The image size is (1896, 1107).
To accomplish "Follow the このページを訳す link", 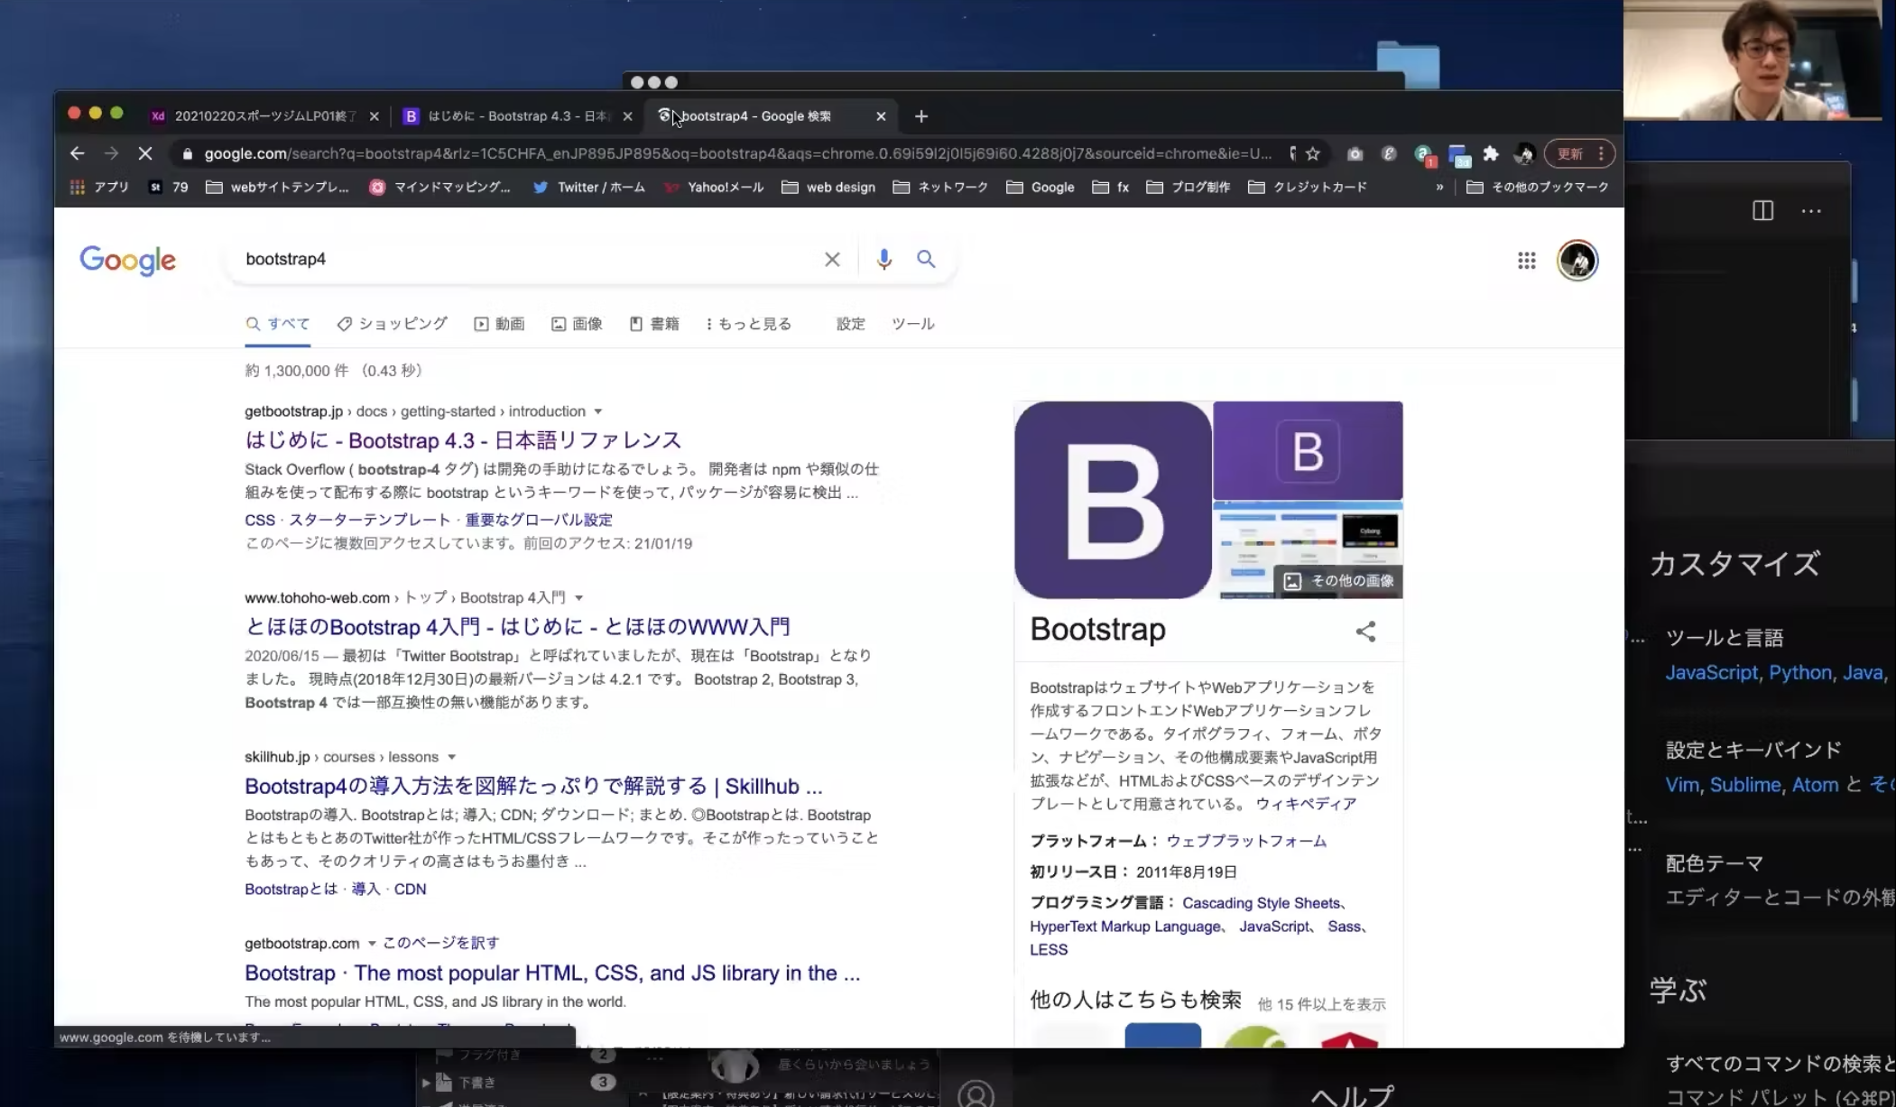I will (440, 943).
